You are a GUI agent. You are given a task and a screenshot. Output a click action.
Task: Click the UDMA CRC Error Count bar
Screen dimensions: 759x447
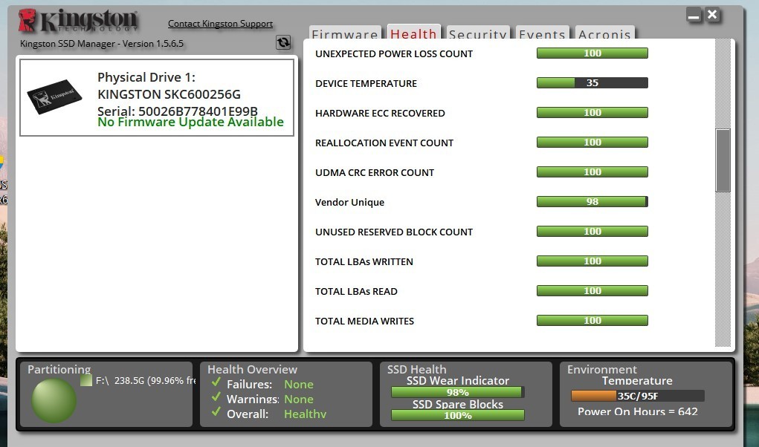[592, 172]
